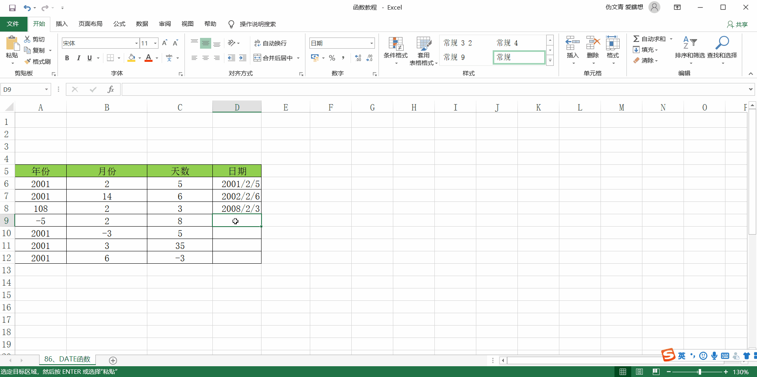The width and height of the screenshot is (757, 377).
Task: Open the 文件 (File) menu
Action: 13,24
